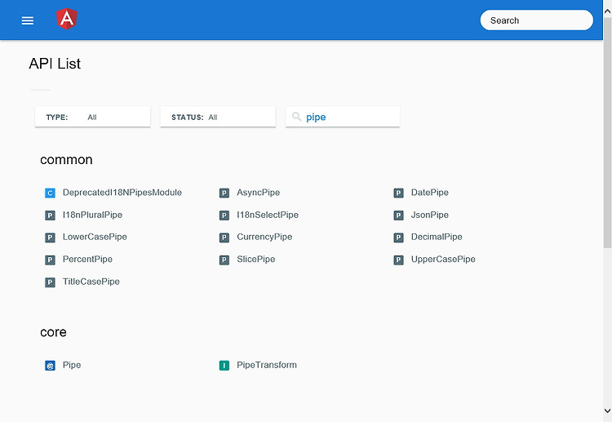Image resolution: width=612 pixels, height=422 pixels.
Task: Open the hamburger navigation menu
Action: click(27, 20)
